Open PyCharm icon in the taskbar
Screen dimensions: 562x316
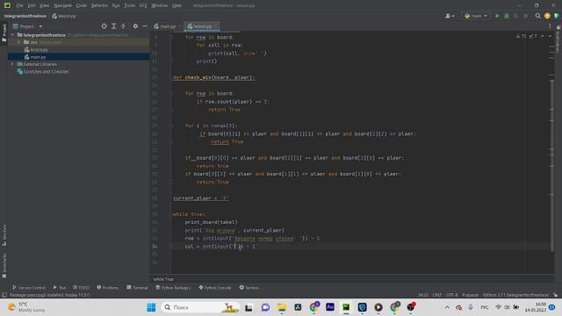coord(346,307)
